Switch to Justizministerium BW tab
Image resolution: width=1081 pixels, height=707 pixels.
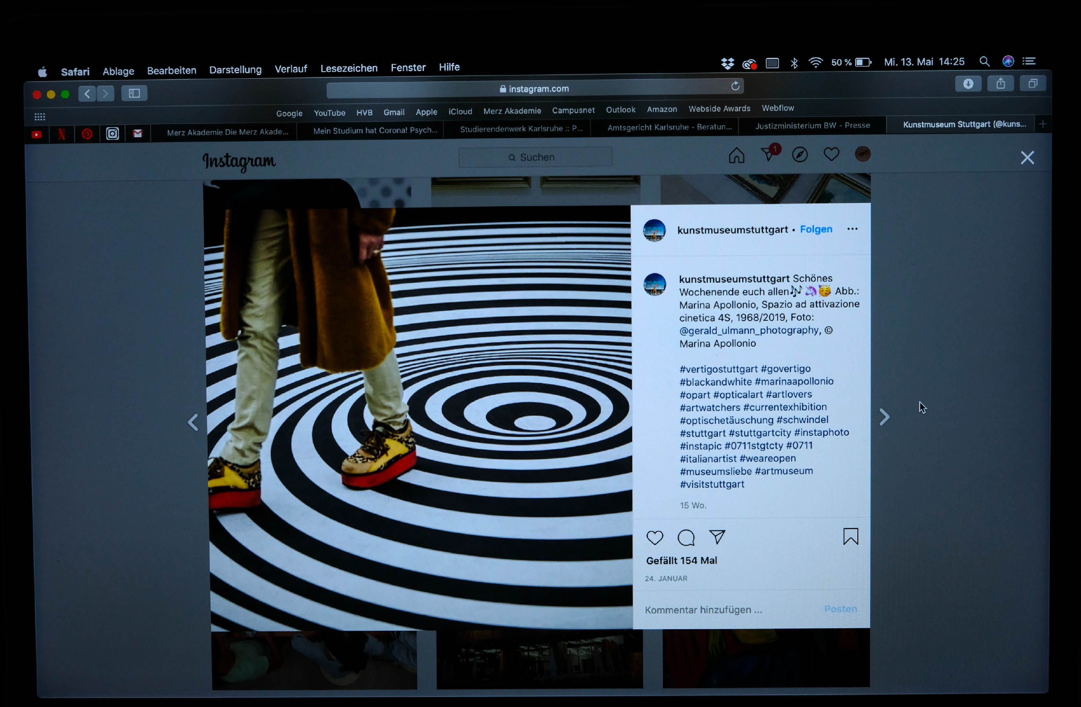[x=812, y=125]
